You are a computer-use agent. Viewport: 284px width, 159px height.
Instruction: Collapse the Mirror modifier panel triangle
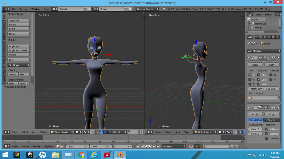click(249, 58)
